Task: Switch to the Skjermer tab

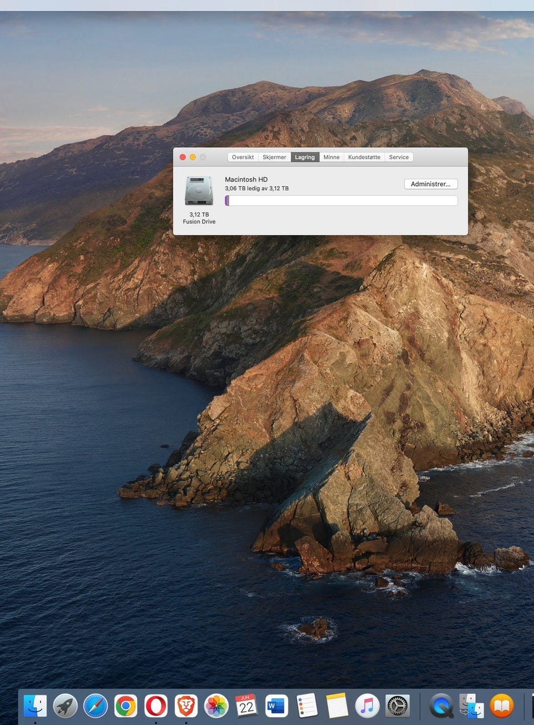Action: (274, 157)
